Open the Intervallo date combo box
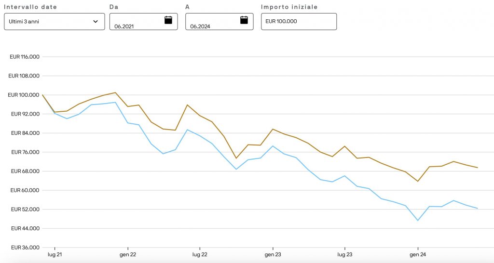Screen dimensions: 494x263 [x=54, y=22]
